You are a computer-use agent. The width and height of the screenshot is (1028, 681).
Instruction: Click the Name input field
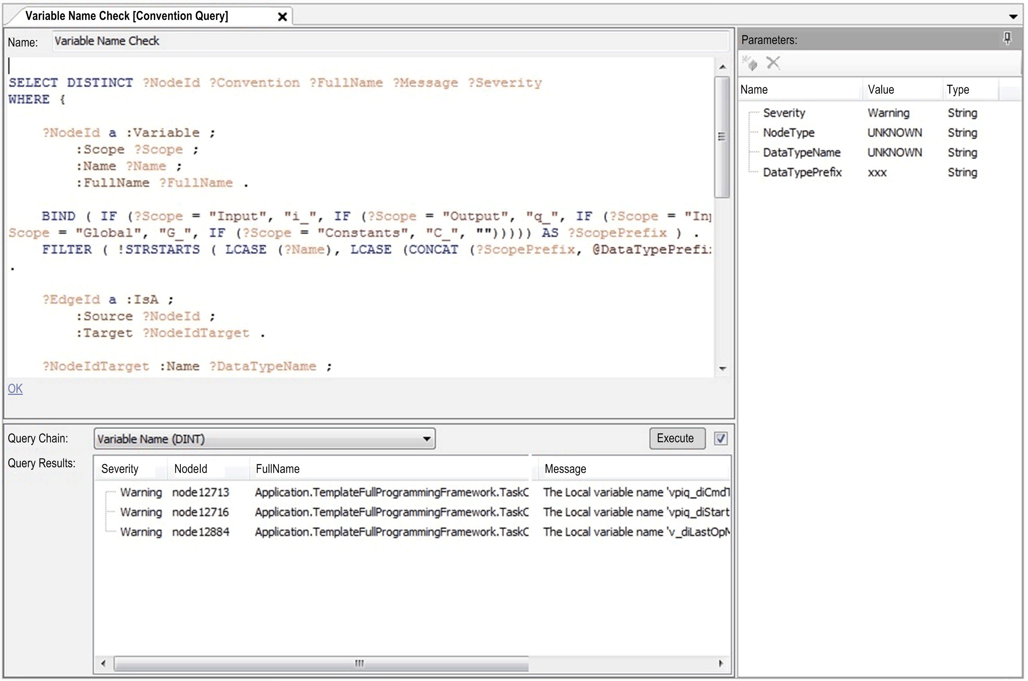point(390,41)
